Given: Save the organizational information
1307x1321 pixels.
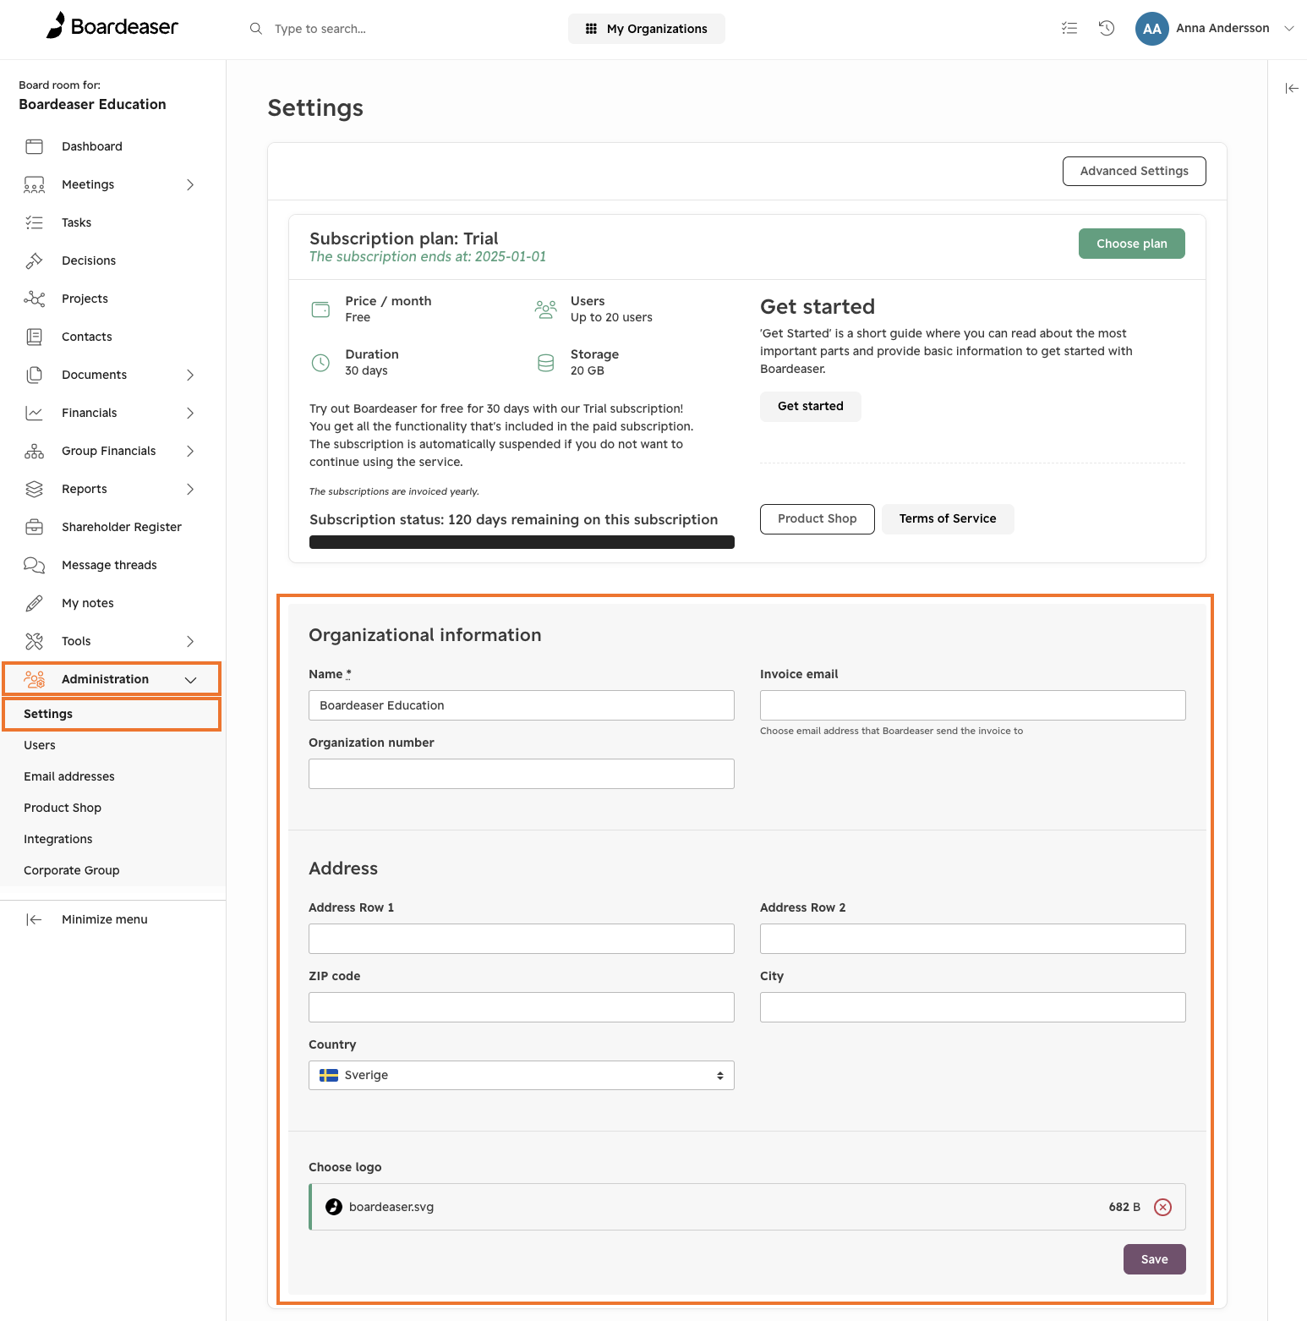Looking at the screenshot, I should pyautogui.click(x=1154, y=1259).
